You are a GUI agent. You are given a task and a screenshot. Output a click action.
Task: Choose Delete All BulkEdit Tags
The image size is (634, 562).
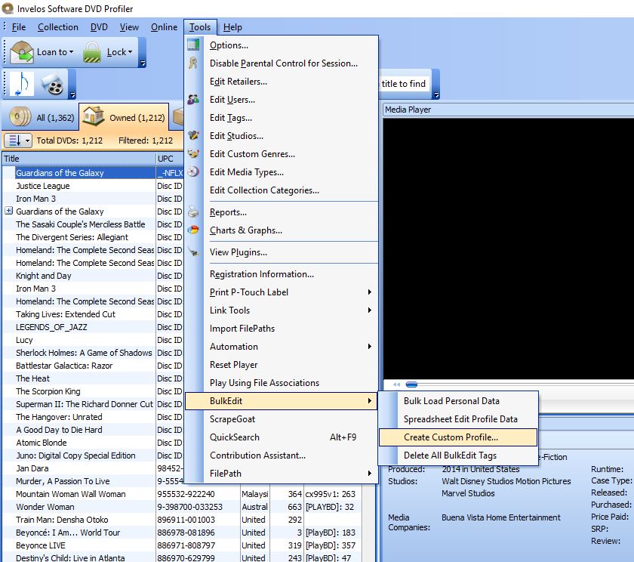[x=458, y=455]
